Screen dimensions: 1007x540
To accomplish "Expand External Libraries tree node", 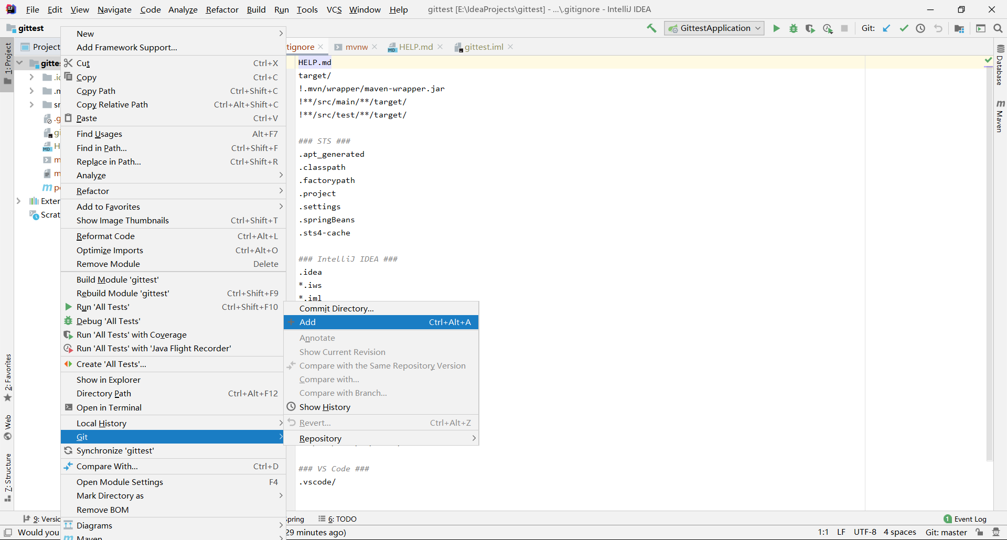I will coord(19,201).
